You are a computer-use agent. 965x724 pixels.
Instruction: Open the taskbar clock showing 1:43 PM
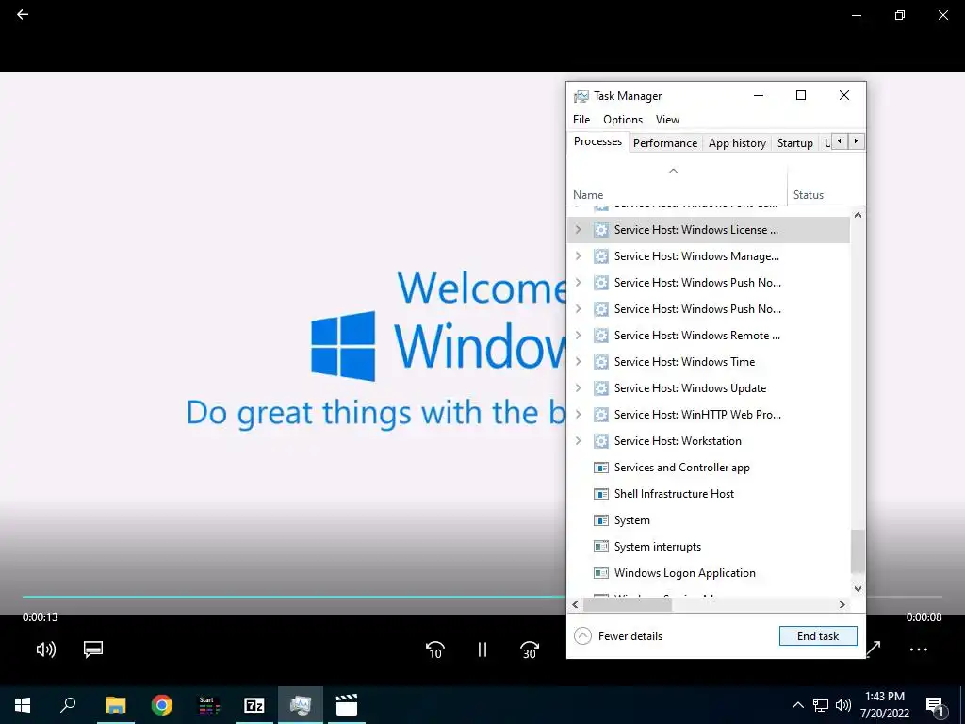point(884,705)
